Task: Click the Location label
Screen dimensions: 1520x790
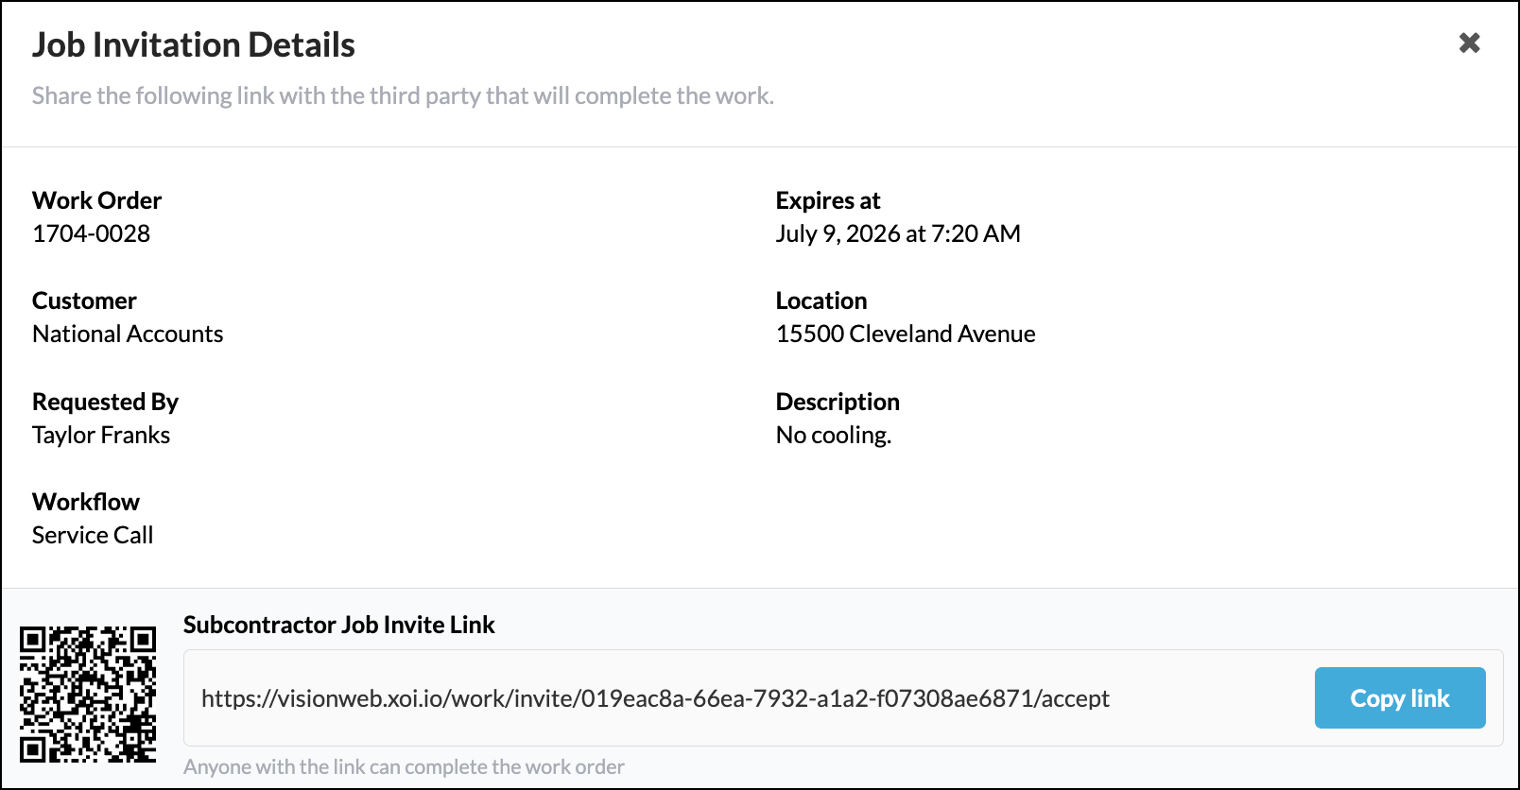Action: pyautogui.click(x=821, y=301)
